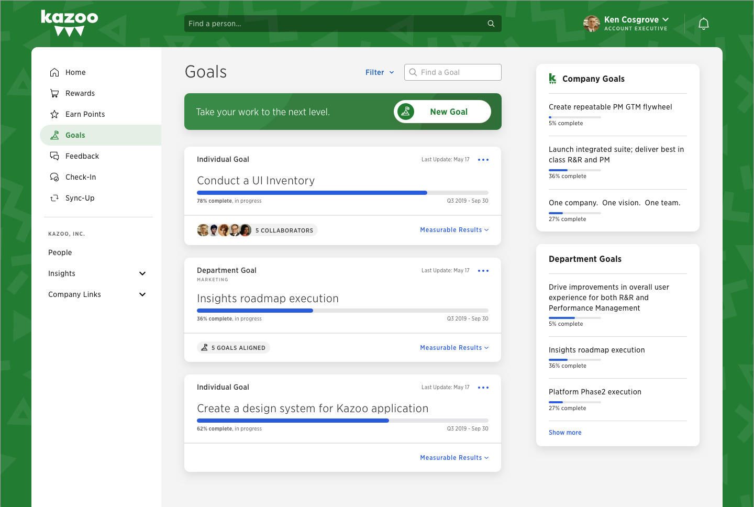Viewport: 754px width, 507px height.
Task: Open the Filter dropdown
Action: (380, 72)
